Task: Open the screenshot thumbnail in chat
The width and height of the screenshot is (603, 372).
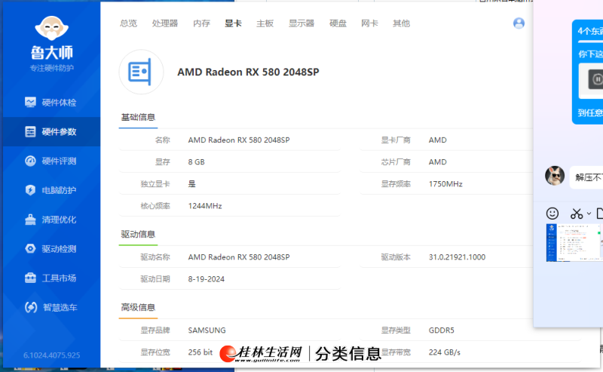Action: pos(574,243)
